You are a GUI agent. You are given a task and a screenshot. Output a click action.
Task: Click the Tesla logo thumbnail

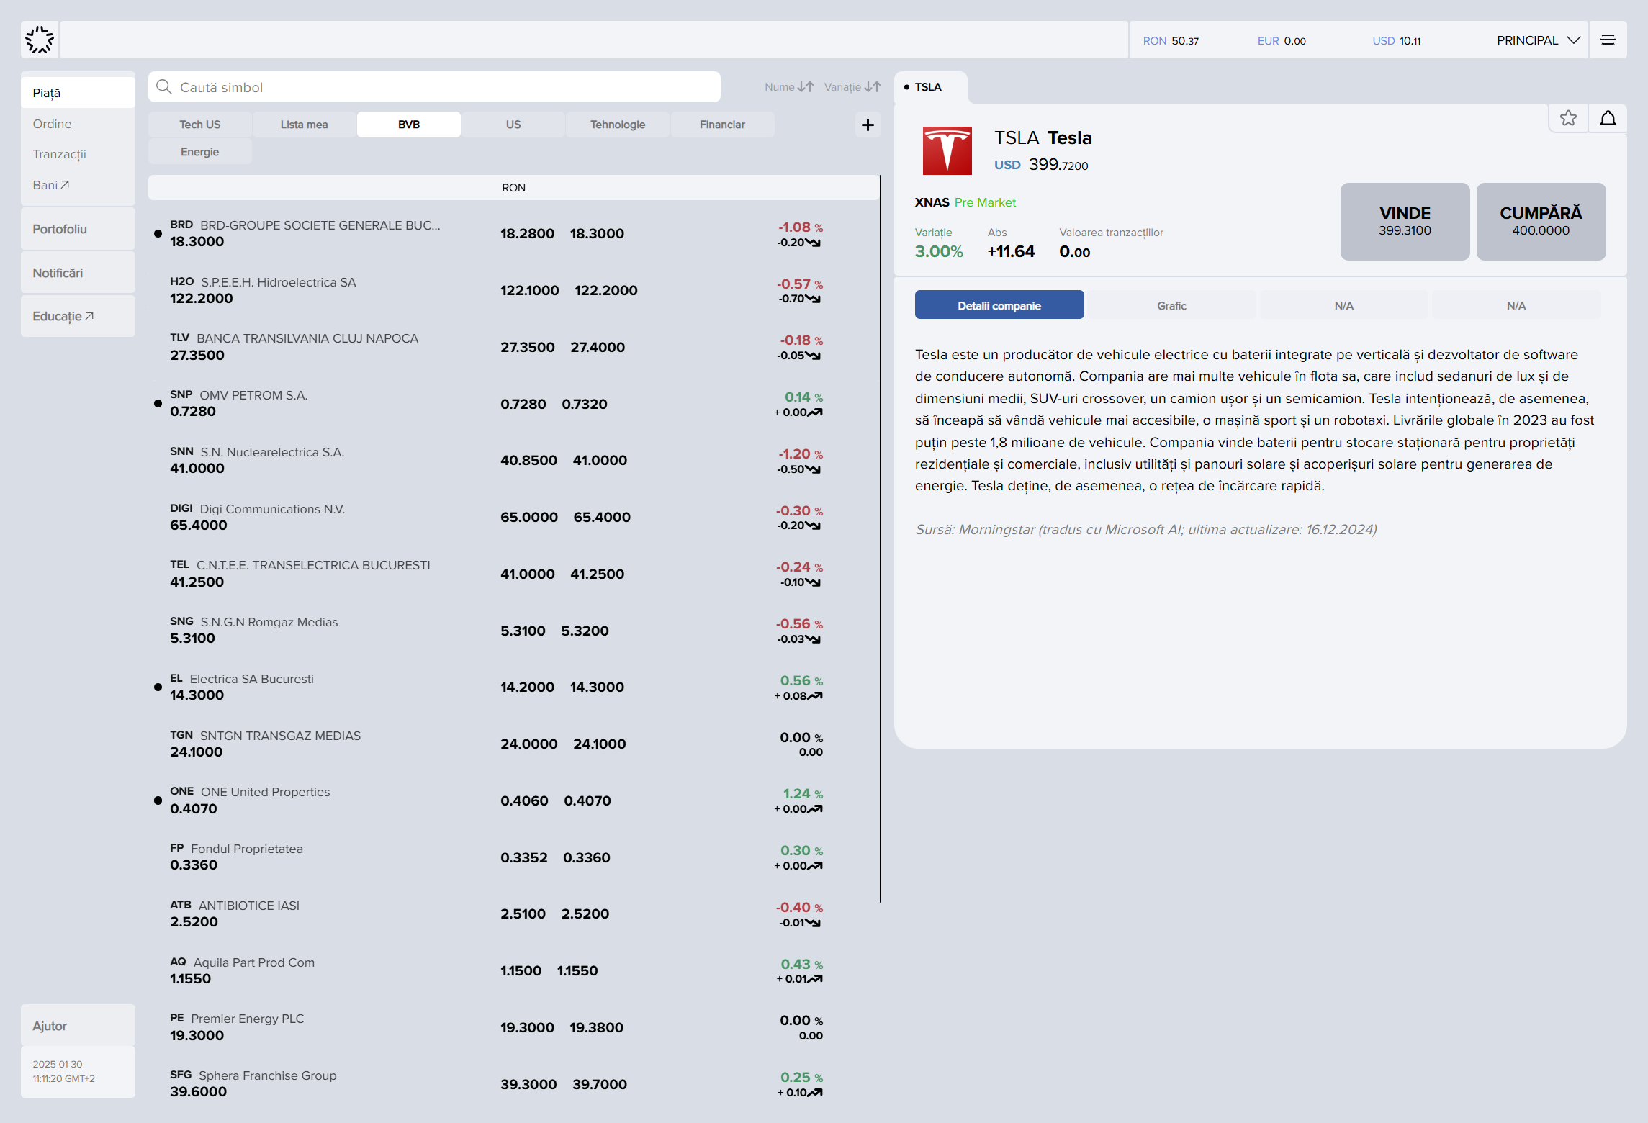pyautogui.click(x=947, y=151)
